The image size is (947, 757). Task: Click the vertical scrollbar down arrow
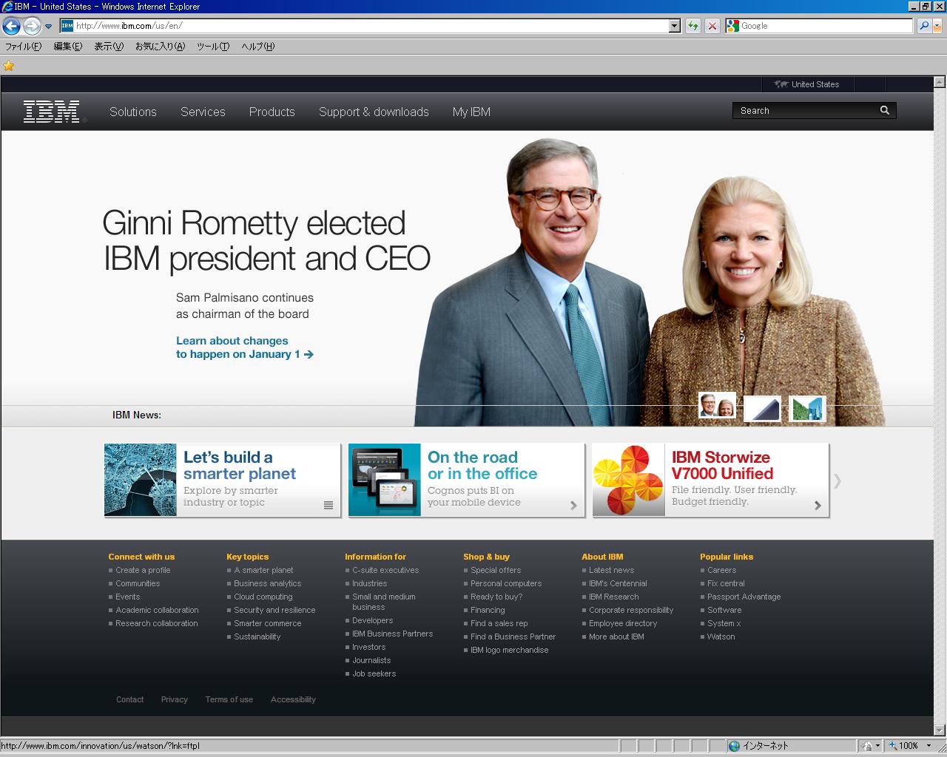click(940, 730)
